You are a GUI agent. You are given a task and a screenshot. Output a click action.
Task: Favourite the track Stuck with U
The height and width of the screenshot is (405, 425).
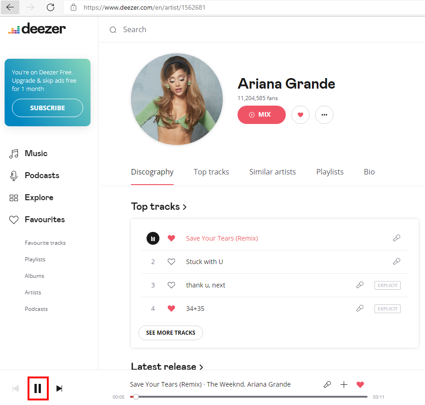171,262
